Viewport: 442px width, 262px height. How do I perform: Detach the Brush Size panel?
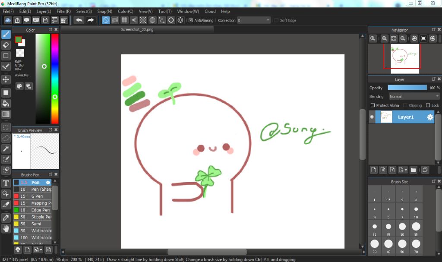click(433, 181)
